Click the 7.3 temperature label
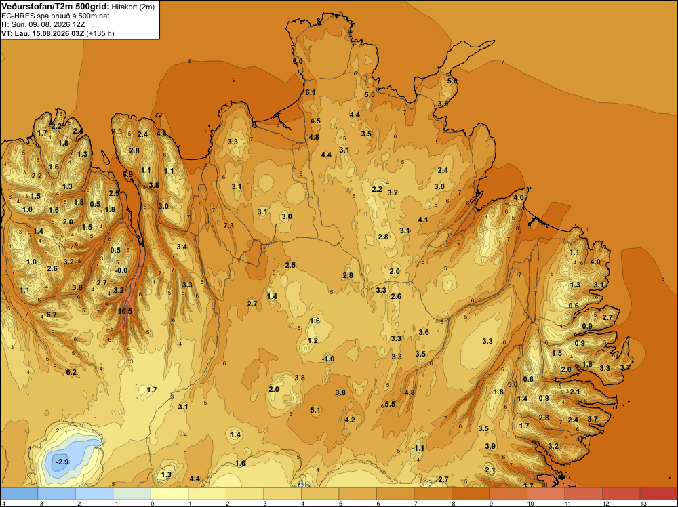This screenshot has height=507, width=678. (228, 226)
